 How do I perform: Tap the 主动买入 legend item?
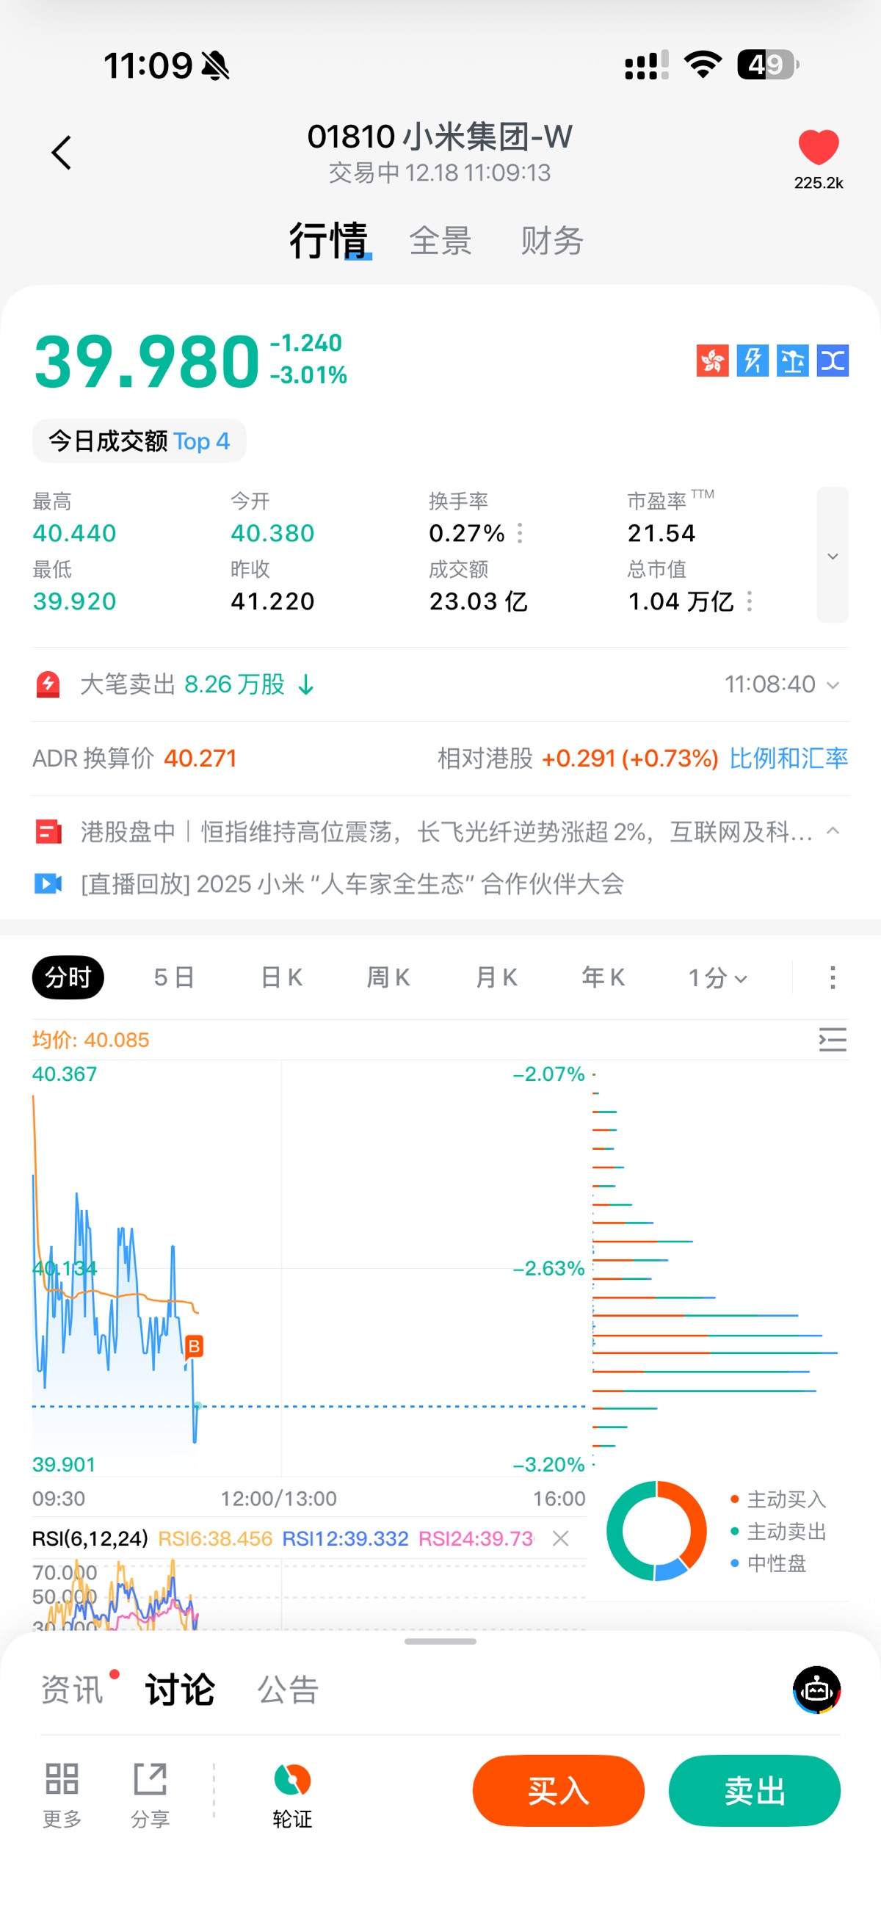(x=778, y=1499)
